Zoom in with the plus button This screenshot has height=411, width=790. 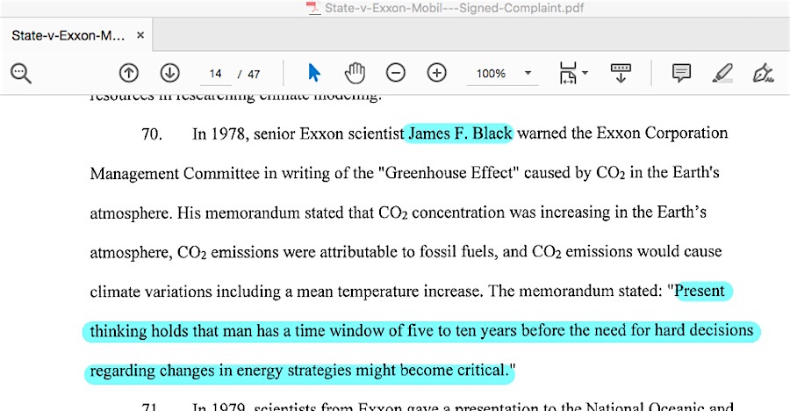point(436,74)
